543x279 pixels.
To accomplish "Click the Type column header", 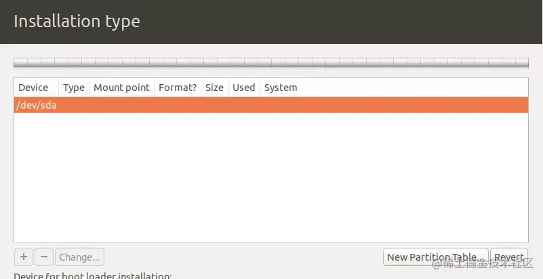I will point(74,88).
